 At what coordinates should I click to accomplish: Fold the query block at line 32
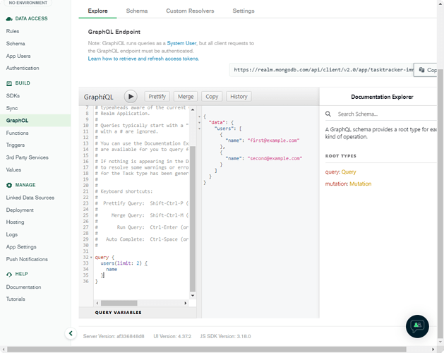coord(92,257)
